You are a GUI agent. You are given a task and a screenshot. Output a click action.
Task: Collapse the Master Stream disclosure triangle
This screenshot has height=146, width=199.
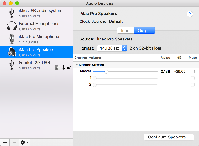(77, 64)
